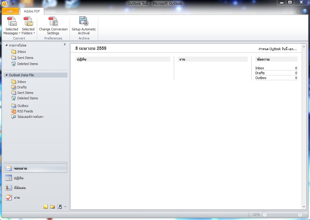Click Drafts link in ข้อความ messages list

coord(260,73)
